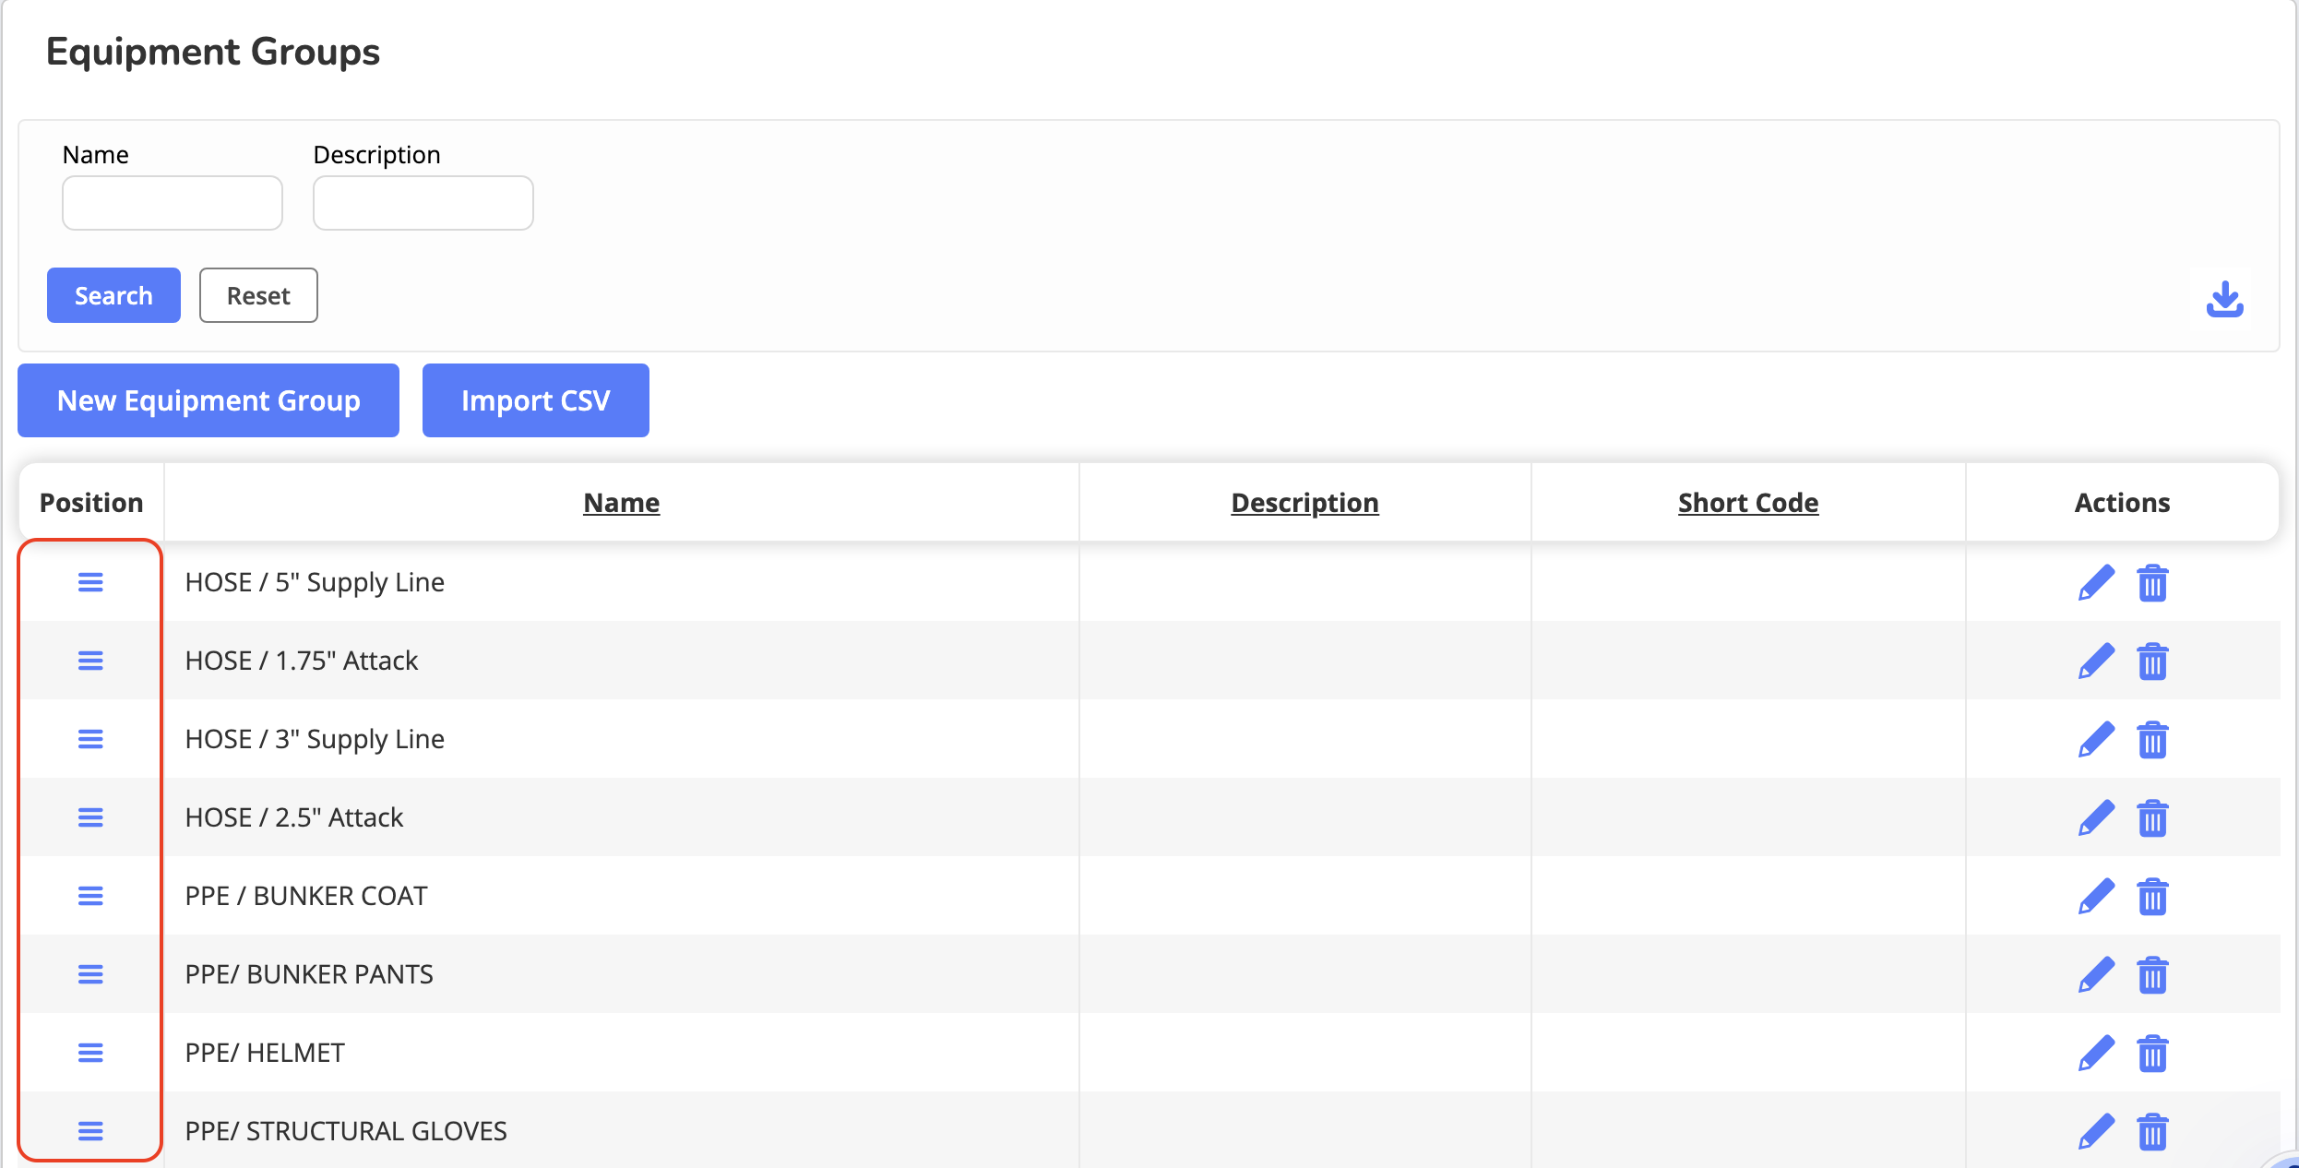Edit the HOSE / 2.5" Attack group
The width and height of the screenshot is (2299, 1168).
tap(2096, 817)
